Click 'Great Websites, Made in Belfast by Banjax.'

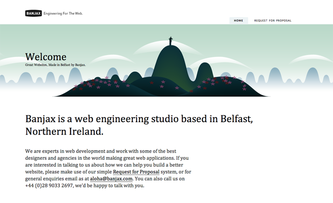pos(56,65)
